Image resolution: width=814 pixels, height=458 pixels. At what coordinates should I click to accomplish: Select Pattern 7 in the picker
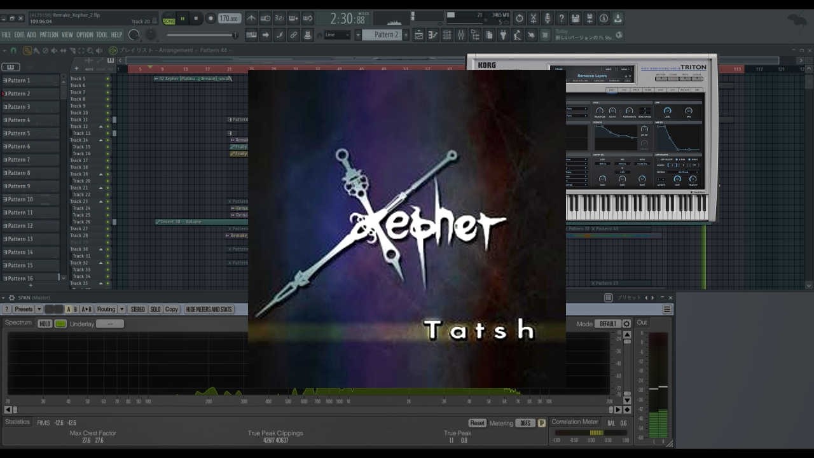click(32, 160)
